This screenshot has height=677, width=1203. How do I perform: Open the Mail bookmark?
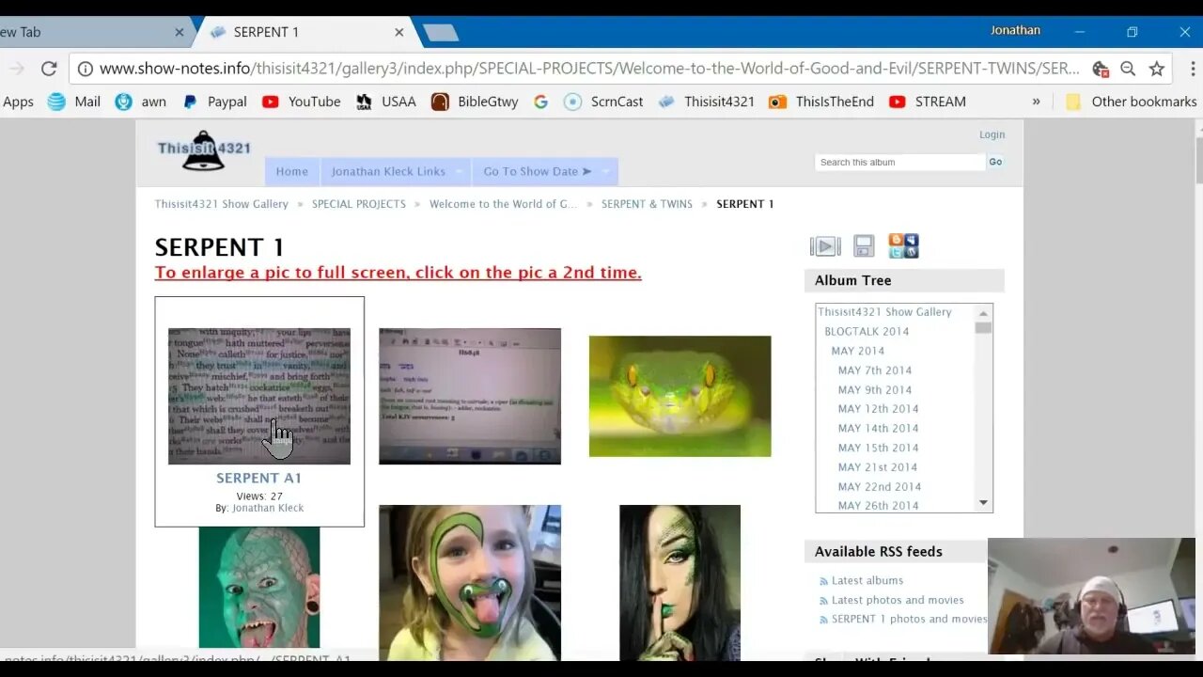click(74, 102)
